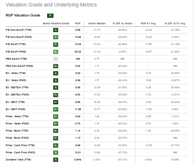Click the P/E Non-GAAP (FWD) grade B badge
The width and height of the screenshot is (194, 163).
(56, 37)
